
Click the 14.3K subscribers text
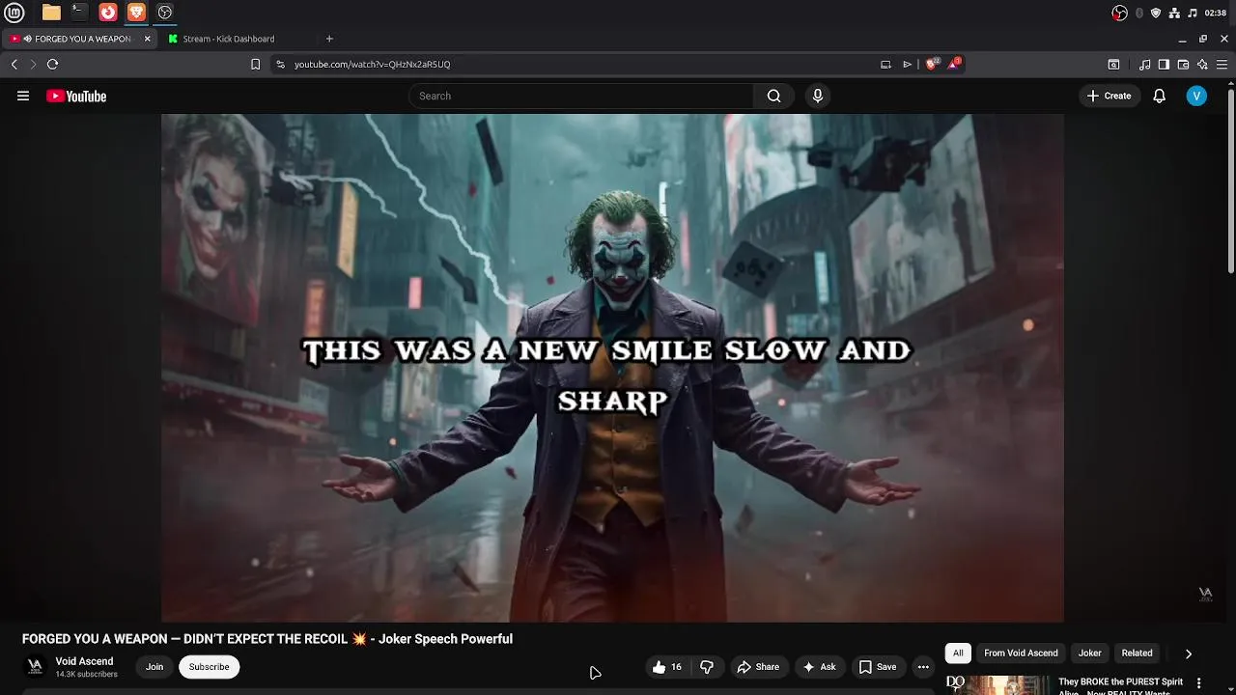pos(86,675)
